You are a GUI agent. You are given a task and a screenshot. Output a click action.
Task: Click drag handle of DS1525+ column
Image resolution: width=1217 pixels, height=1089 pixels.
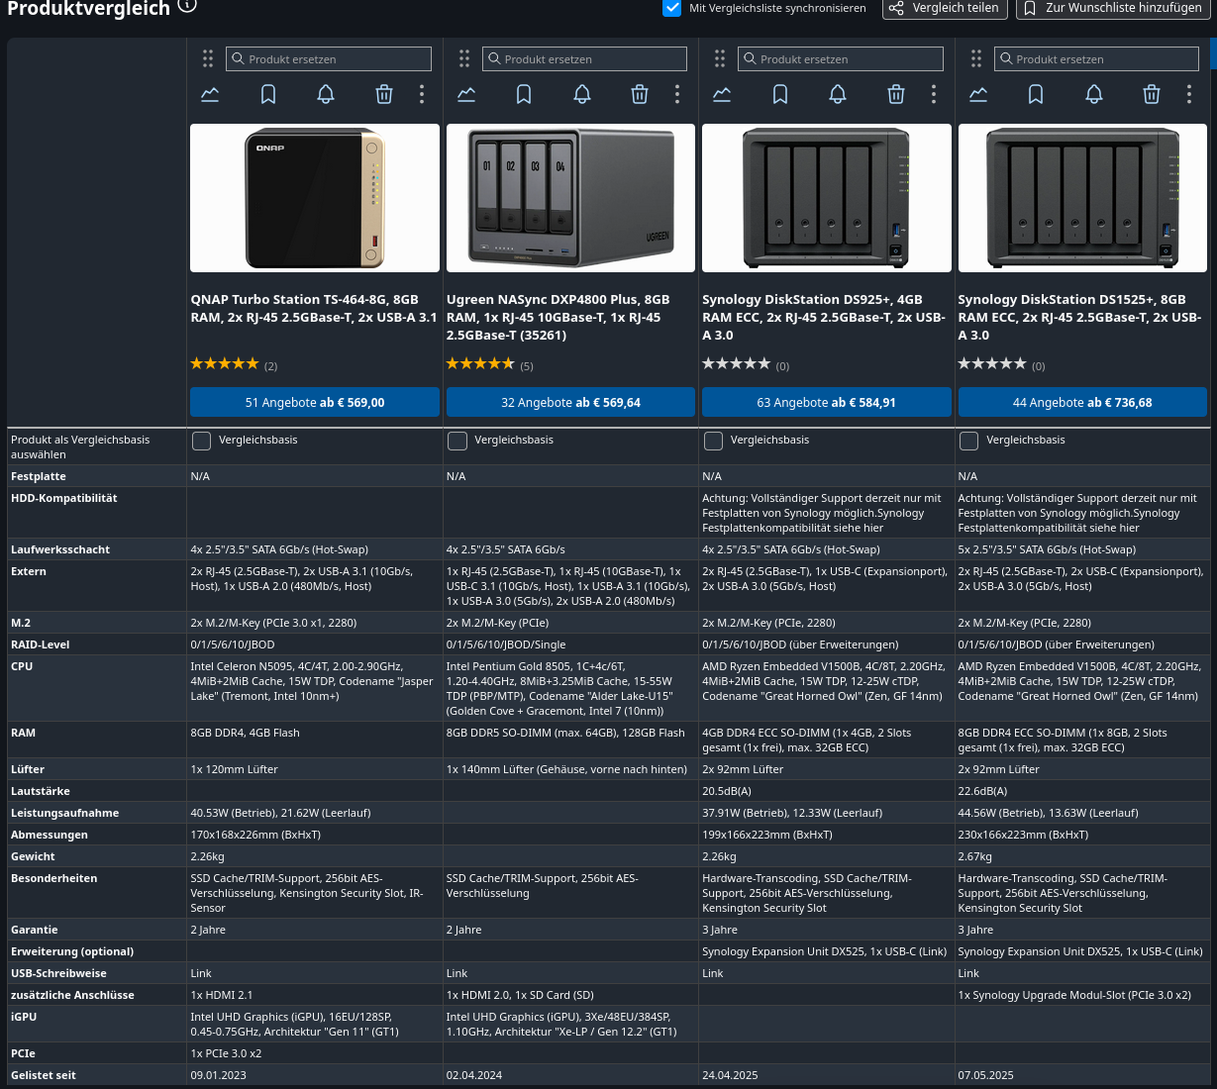pos(976,58)
